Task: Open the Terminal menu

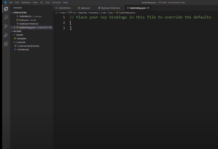Action: [56, 2]
